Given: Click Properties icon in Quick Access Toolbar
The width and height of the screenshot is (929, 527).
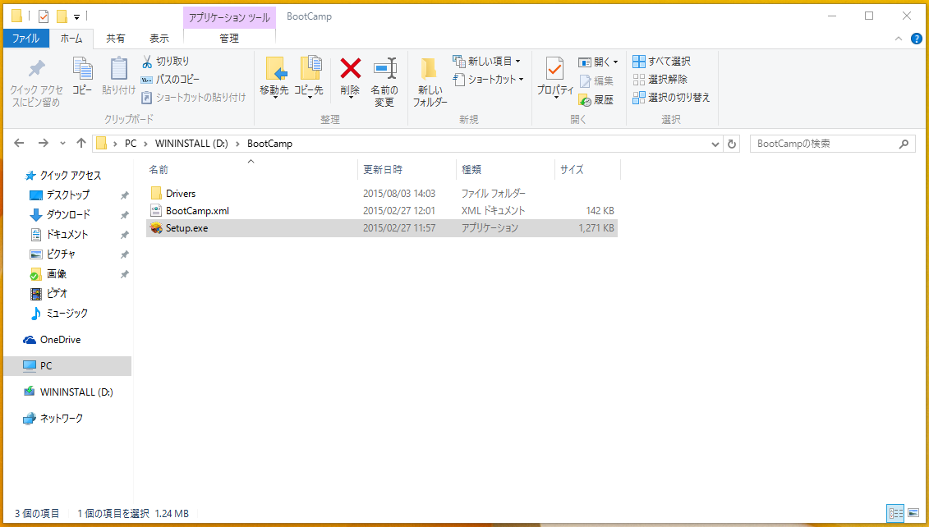Looking at the screenshot, I should [x=44, y=16].
